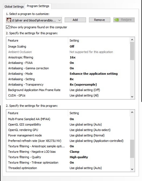Select Antialiasing - Transparency row
The height and width of the screenshot is (181, 142).
(x=68, y=85)
